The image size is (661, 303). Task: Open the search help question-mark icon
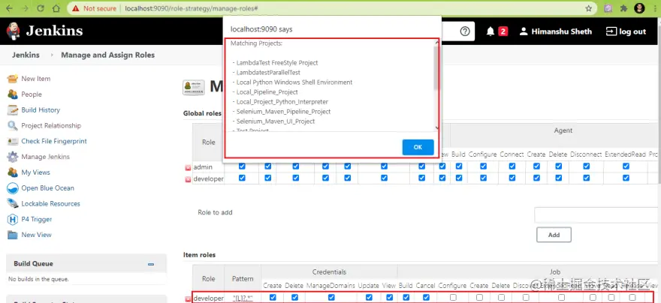click(x=464, y=31)
